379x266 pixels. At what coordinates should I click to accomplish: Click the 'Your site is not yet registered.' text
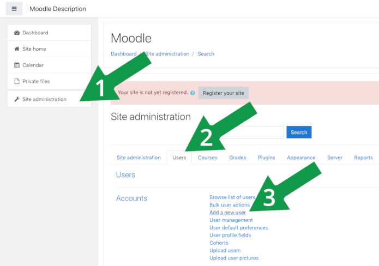153,93
